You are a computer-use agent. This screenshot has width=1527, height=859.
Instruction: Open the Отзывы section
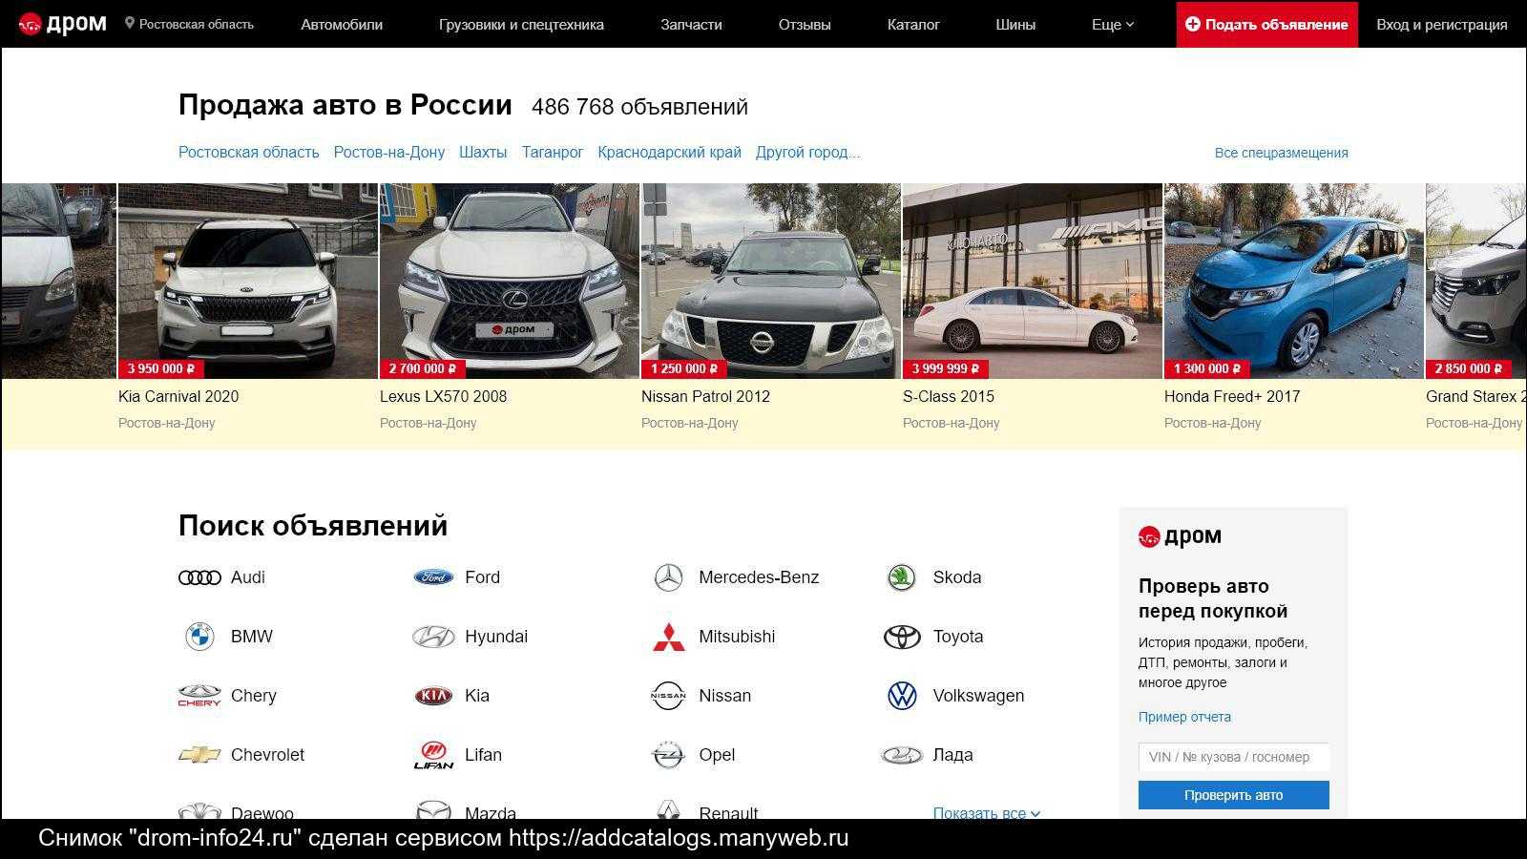coord(805,25)
